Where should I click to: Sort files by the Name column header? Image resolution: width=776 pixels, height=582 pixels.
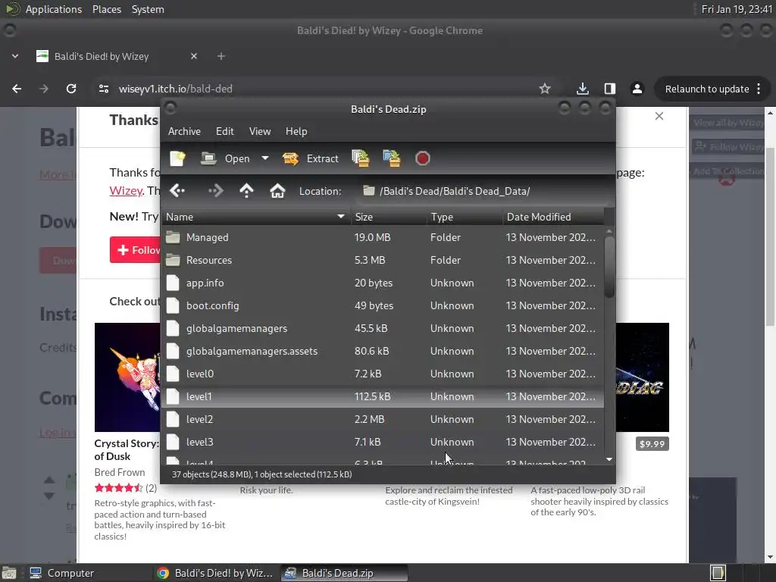pyautogui.click(x=256, y=217)
